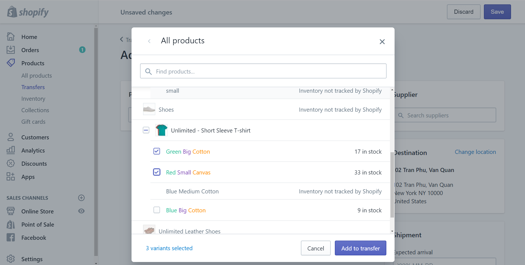This screenshot has height=265, width=525.
Task: Click the 3 variants selected link
Action: tap(169, 248)
